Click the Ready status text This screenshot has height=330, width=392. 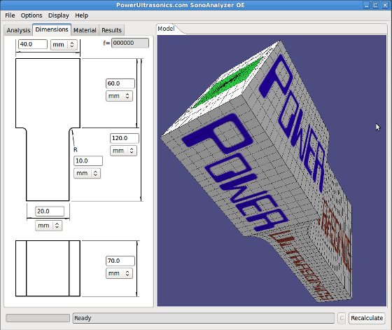pos(83,318)
